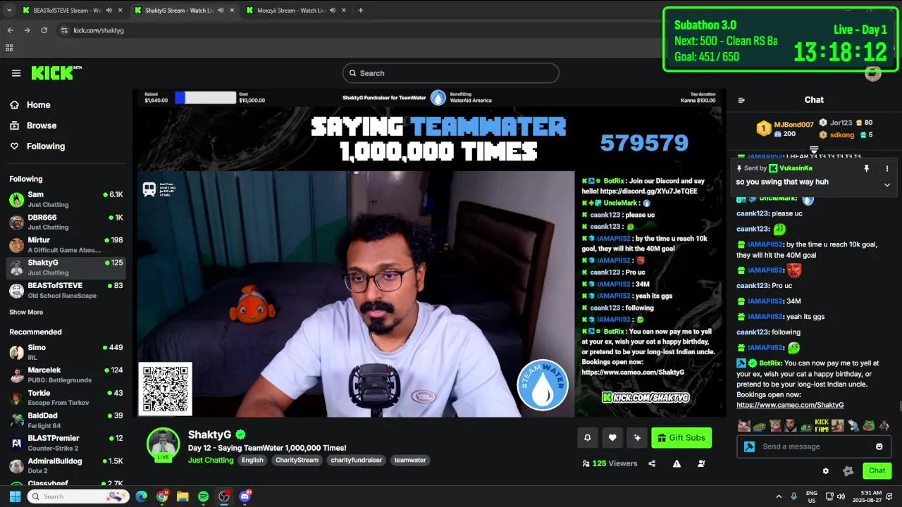Expand the pinned message chevron
902x507 pixels.
[887, 184]
